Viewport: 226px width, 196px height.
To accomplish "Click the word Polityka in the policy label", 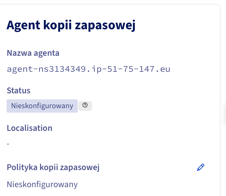I will click(x=22, y=167).
